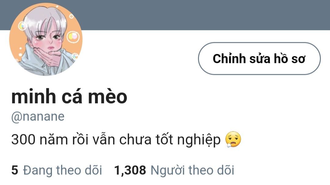Screen dimensions: 330x185
Task: Click the bio text '300 năm rồi'
Action: (50, 139)
